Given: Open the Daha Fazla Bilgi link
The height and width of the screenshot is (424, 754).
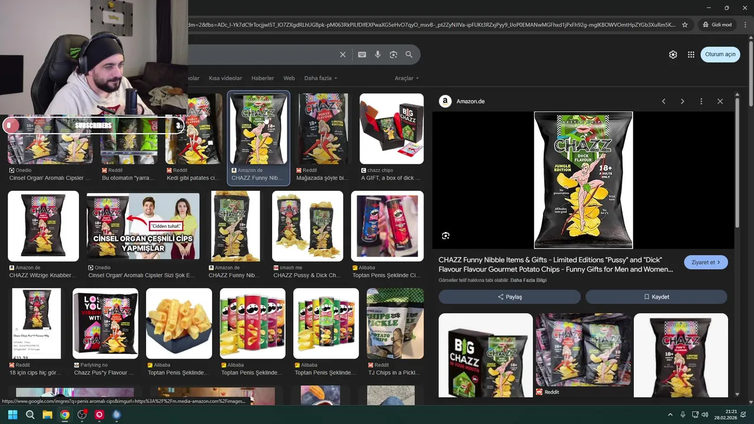Looking at the screenshot, I should [528, 280].
